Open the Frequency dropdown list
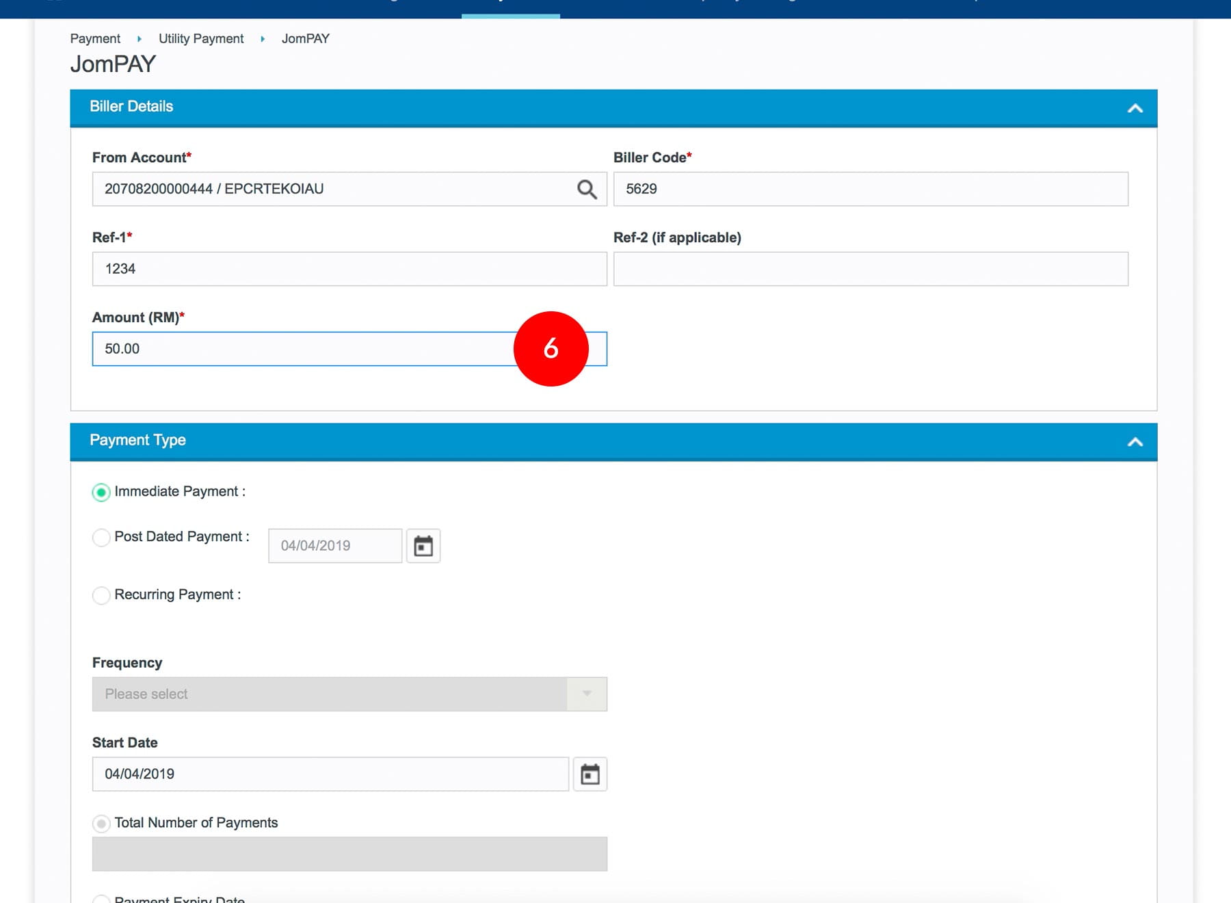The width and height of the screenshot is (1231, 903). [x=349, y=694]
